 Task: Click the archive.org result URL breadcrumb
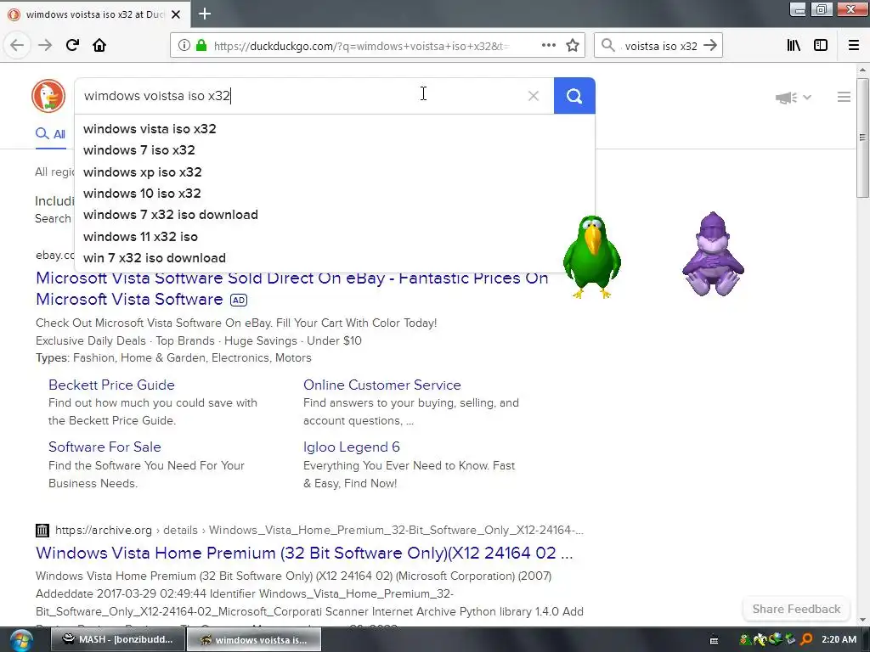319,530
